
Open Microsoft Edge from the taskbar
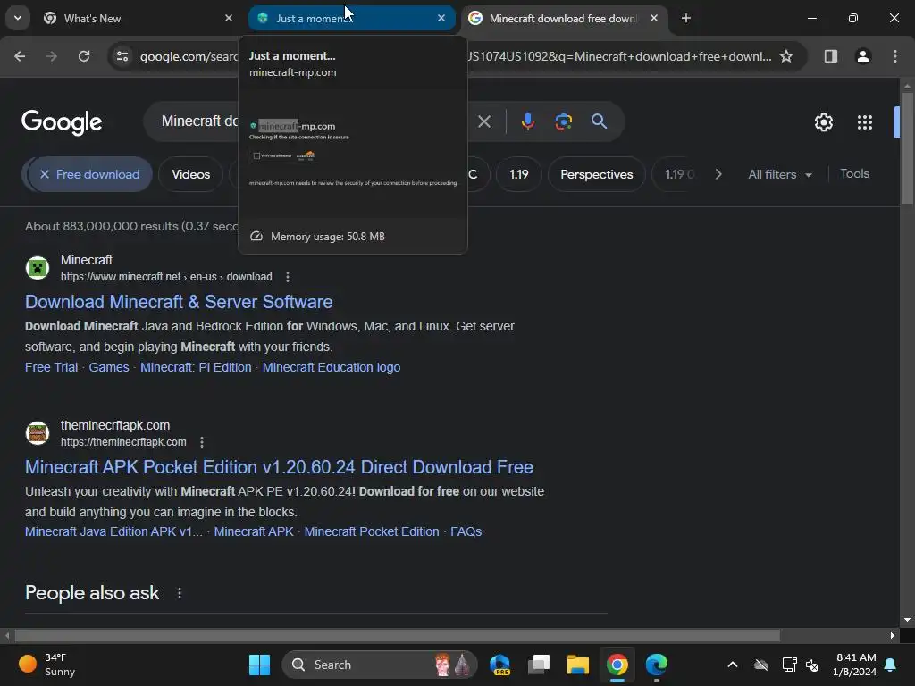tap(657, 665)
